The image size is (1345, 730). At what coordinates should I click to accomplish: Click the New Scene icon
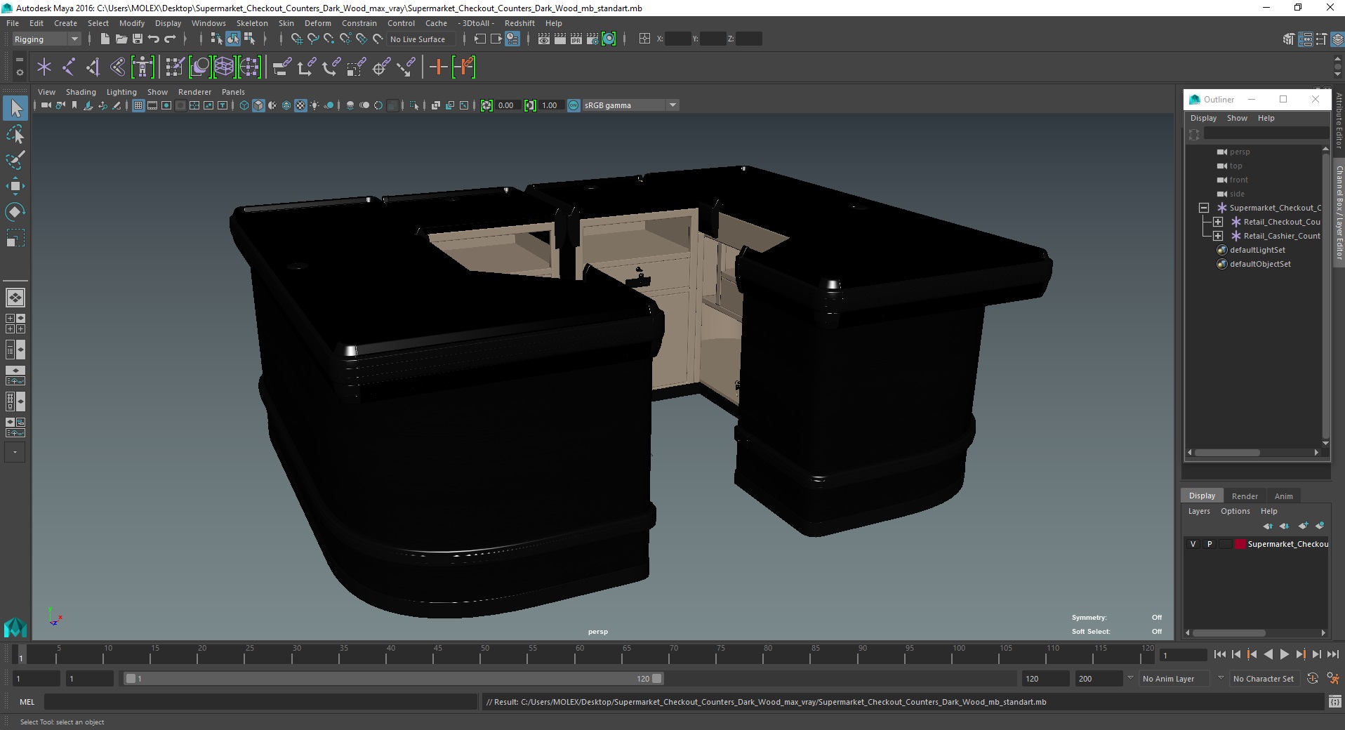click(105, 39)
